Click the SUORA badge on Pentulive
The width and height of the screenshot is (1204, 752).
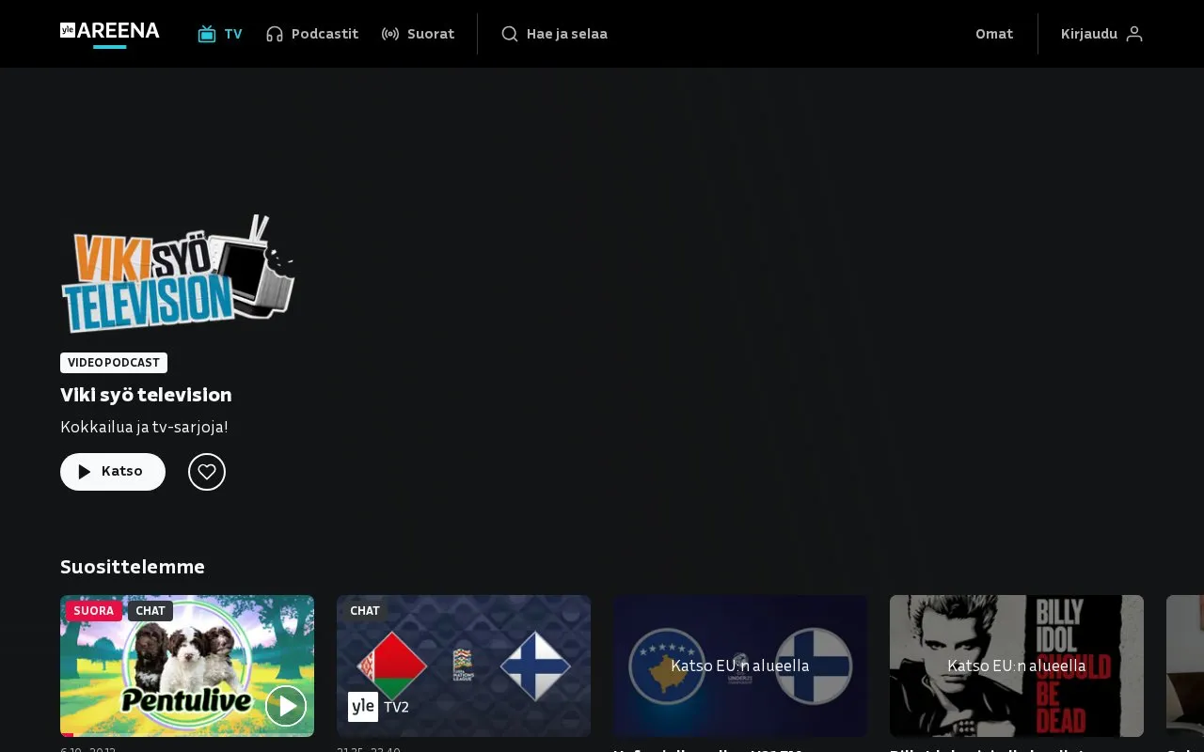pyautogui.click(x=94, y=611)
